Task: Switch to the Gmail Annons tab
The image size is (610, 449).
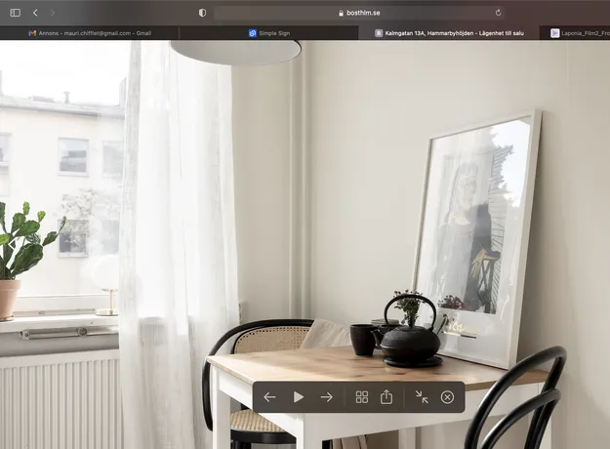Action: pos(90,33)
